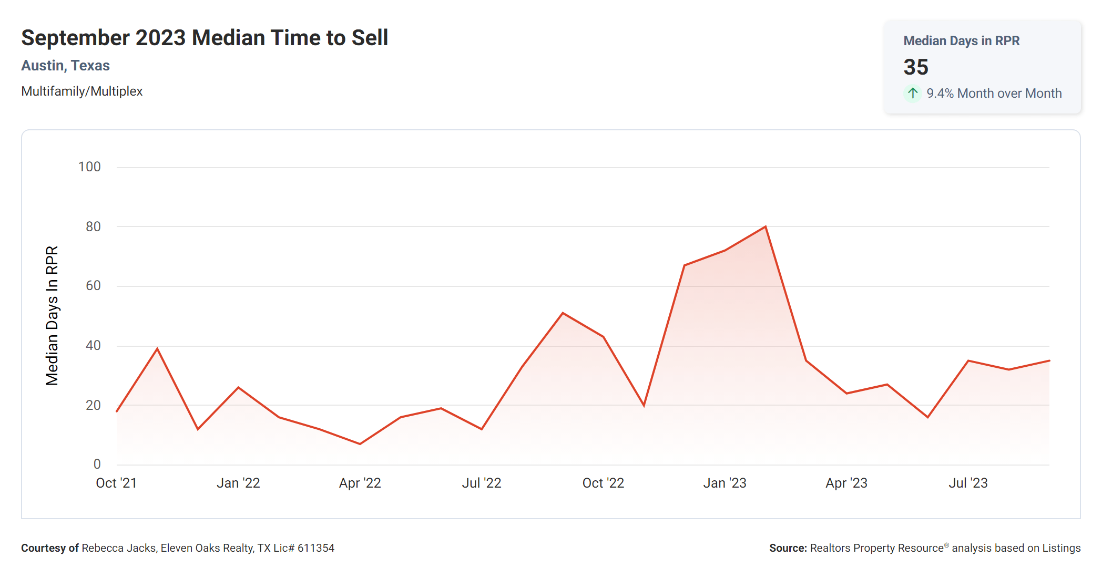Click the chart title "September 2023 Median Time to Sell"
The image size is (1102, 578).
(205, 38)
